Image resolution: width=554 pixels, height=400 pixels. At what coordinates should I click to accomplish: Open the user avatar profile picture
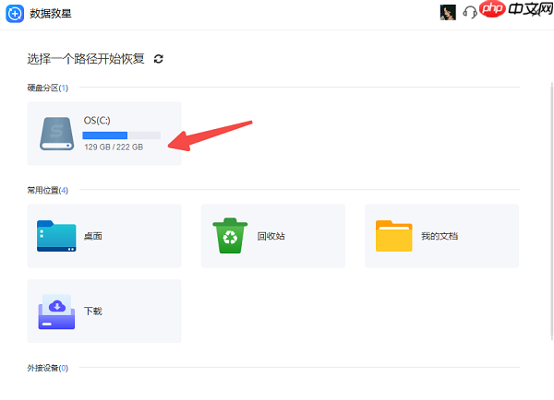click(448, 13)
